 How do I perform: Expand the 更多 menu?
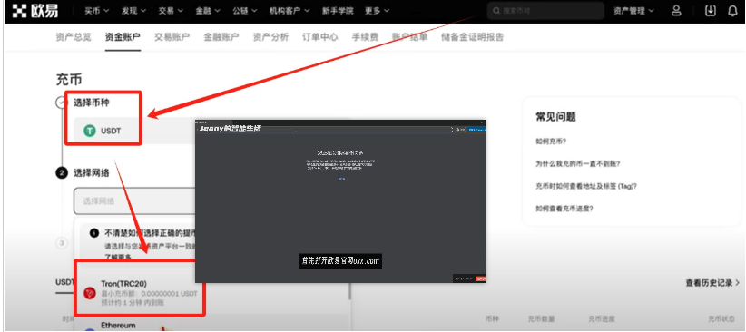(377, 11)
